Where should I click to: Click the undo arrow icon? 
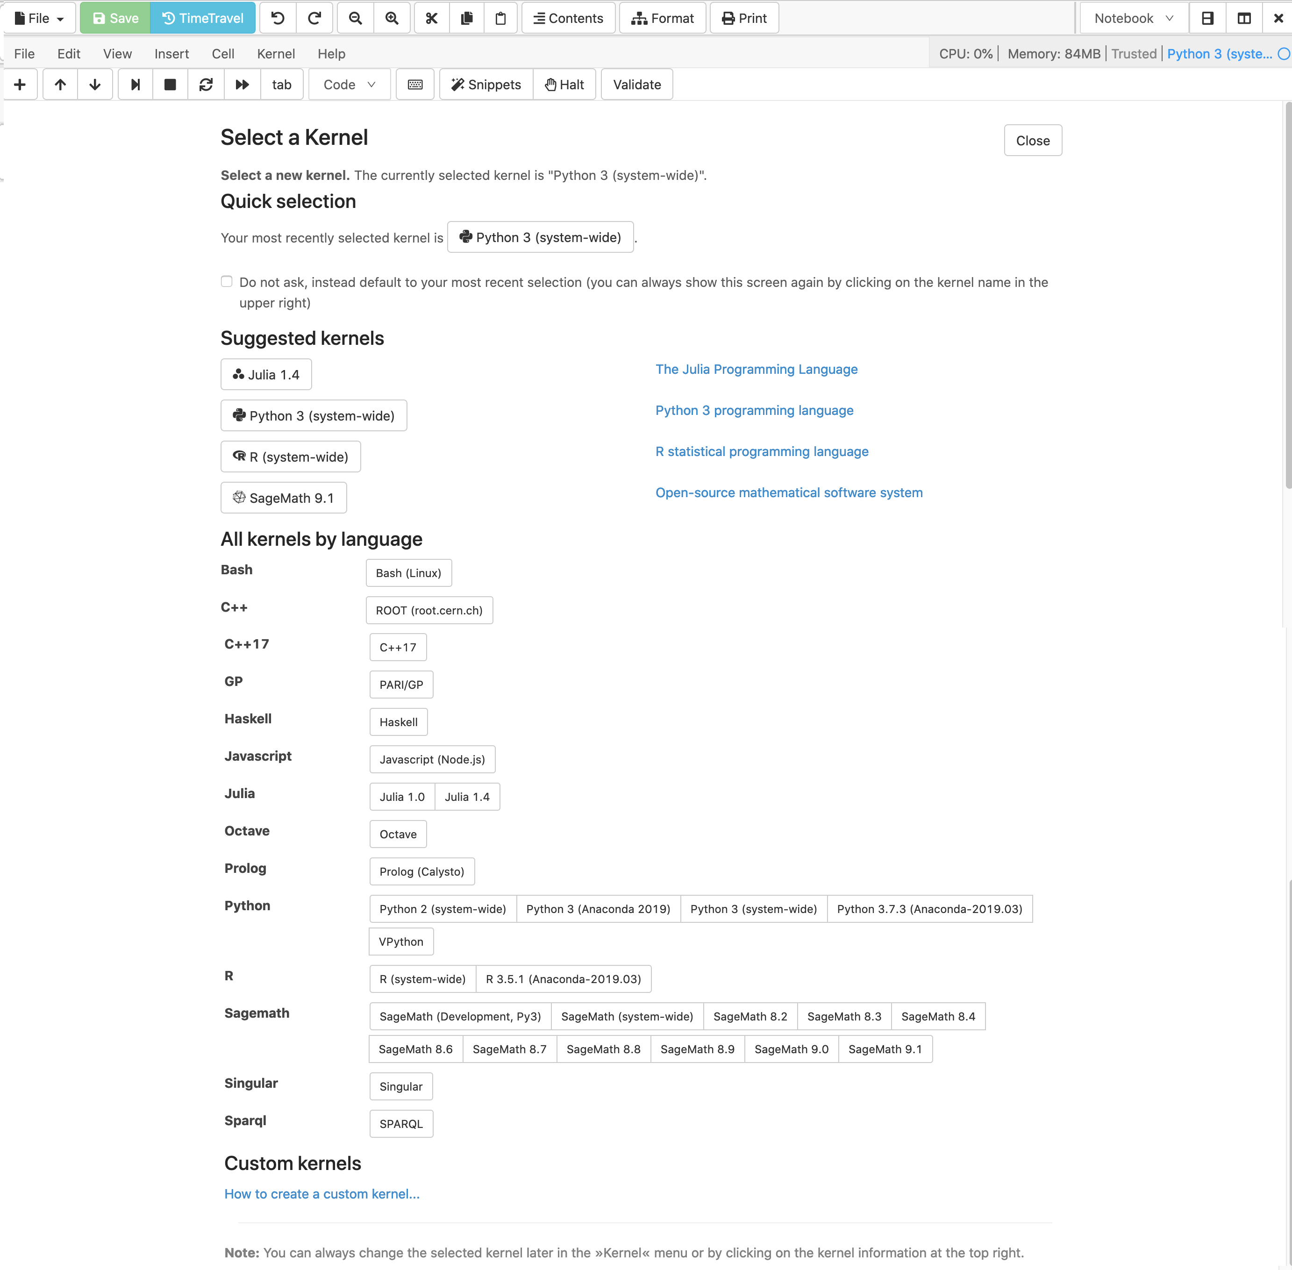278,18
